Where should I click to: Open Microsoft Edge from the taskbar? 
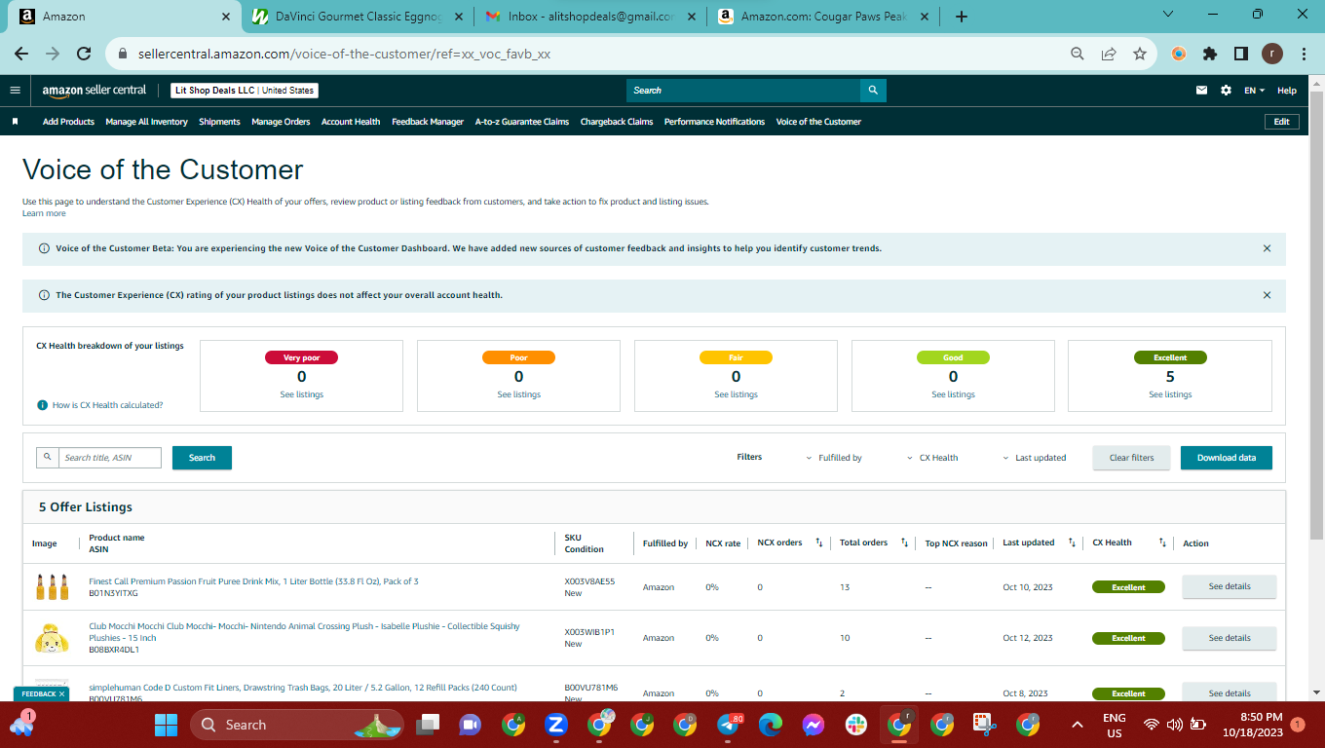click(771, 725)
